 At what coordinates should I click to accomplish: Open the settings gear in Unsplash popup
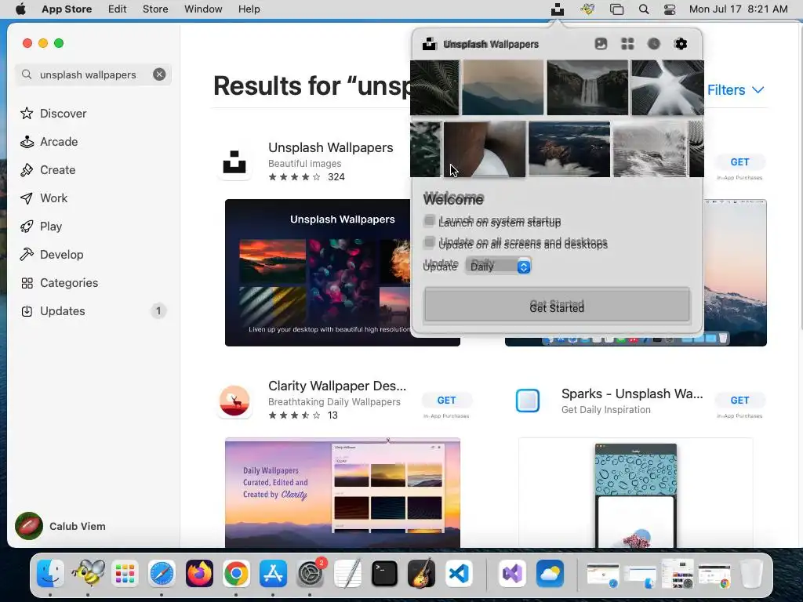[x=681, y=44]
